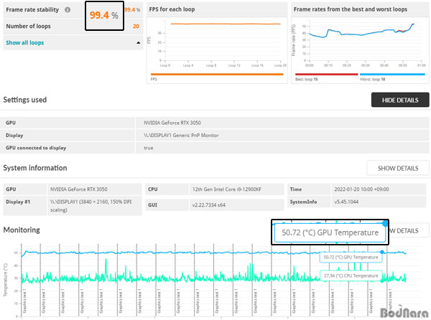Click the 27.94 CPU Temperature tooltip
431x320 pixels.
coord(351,276)
